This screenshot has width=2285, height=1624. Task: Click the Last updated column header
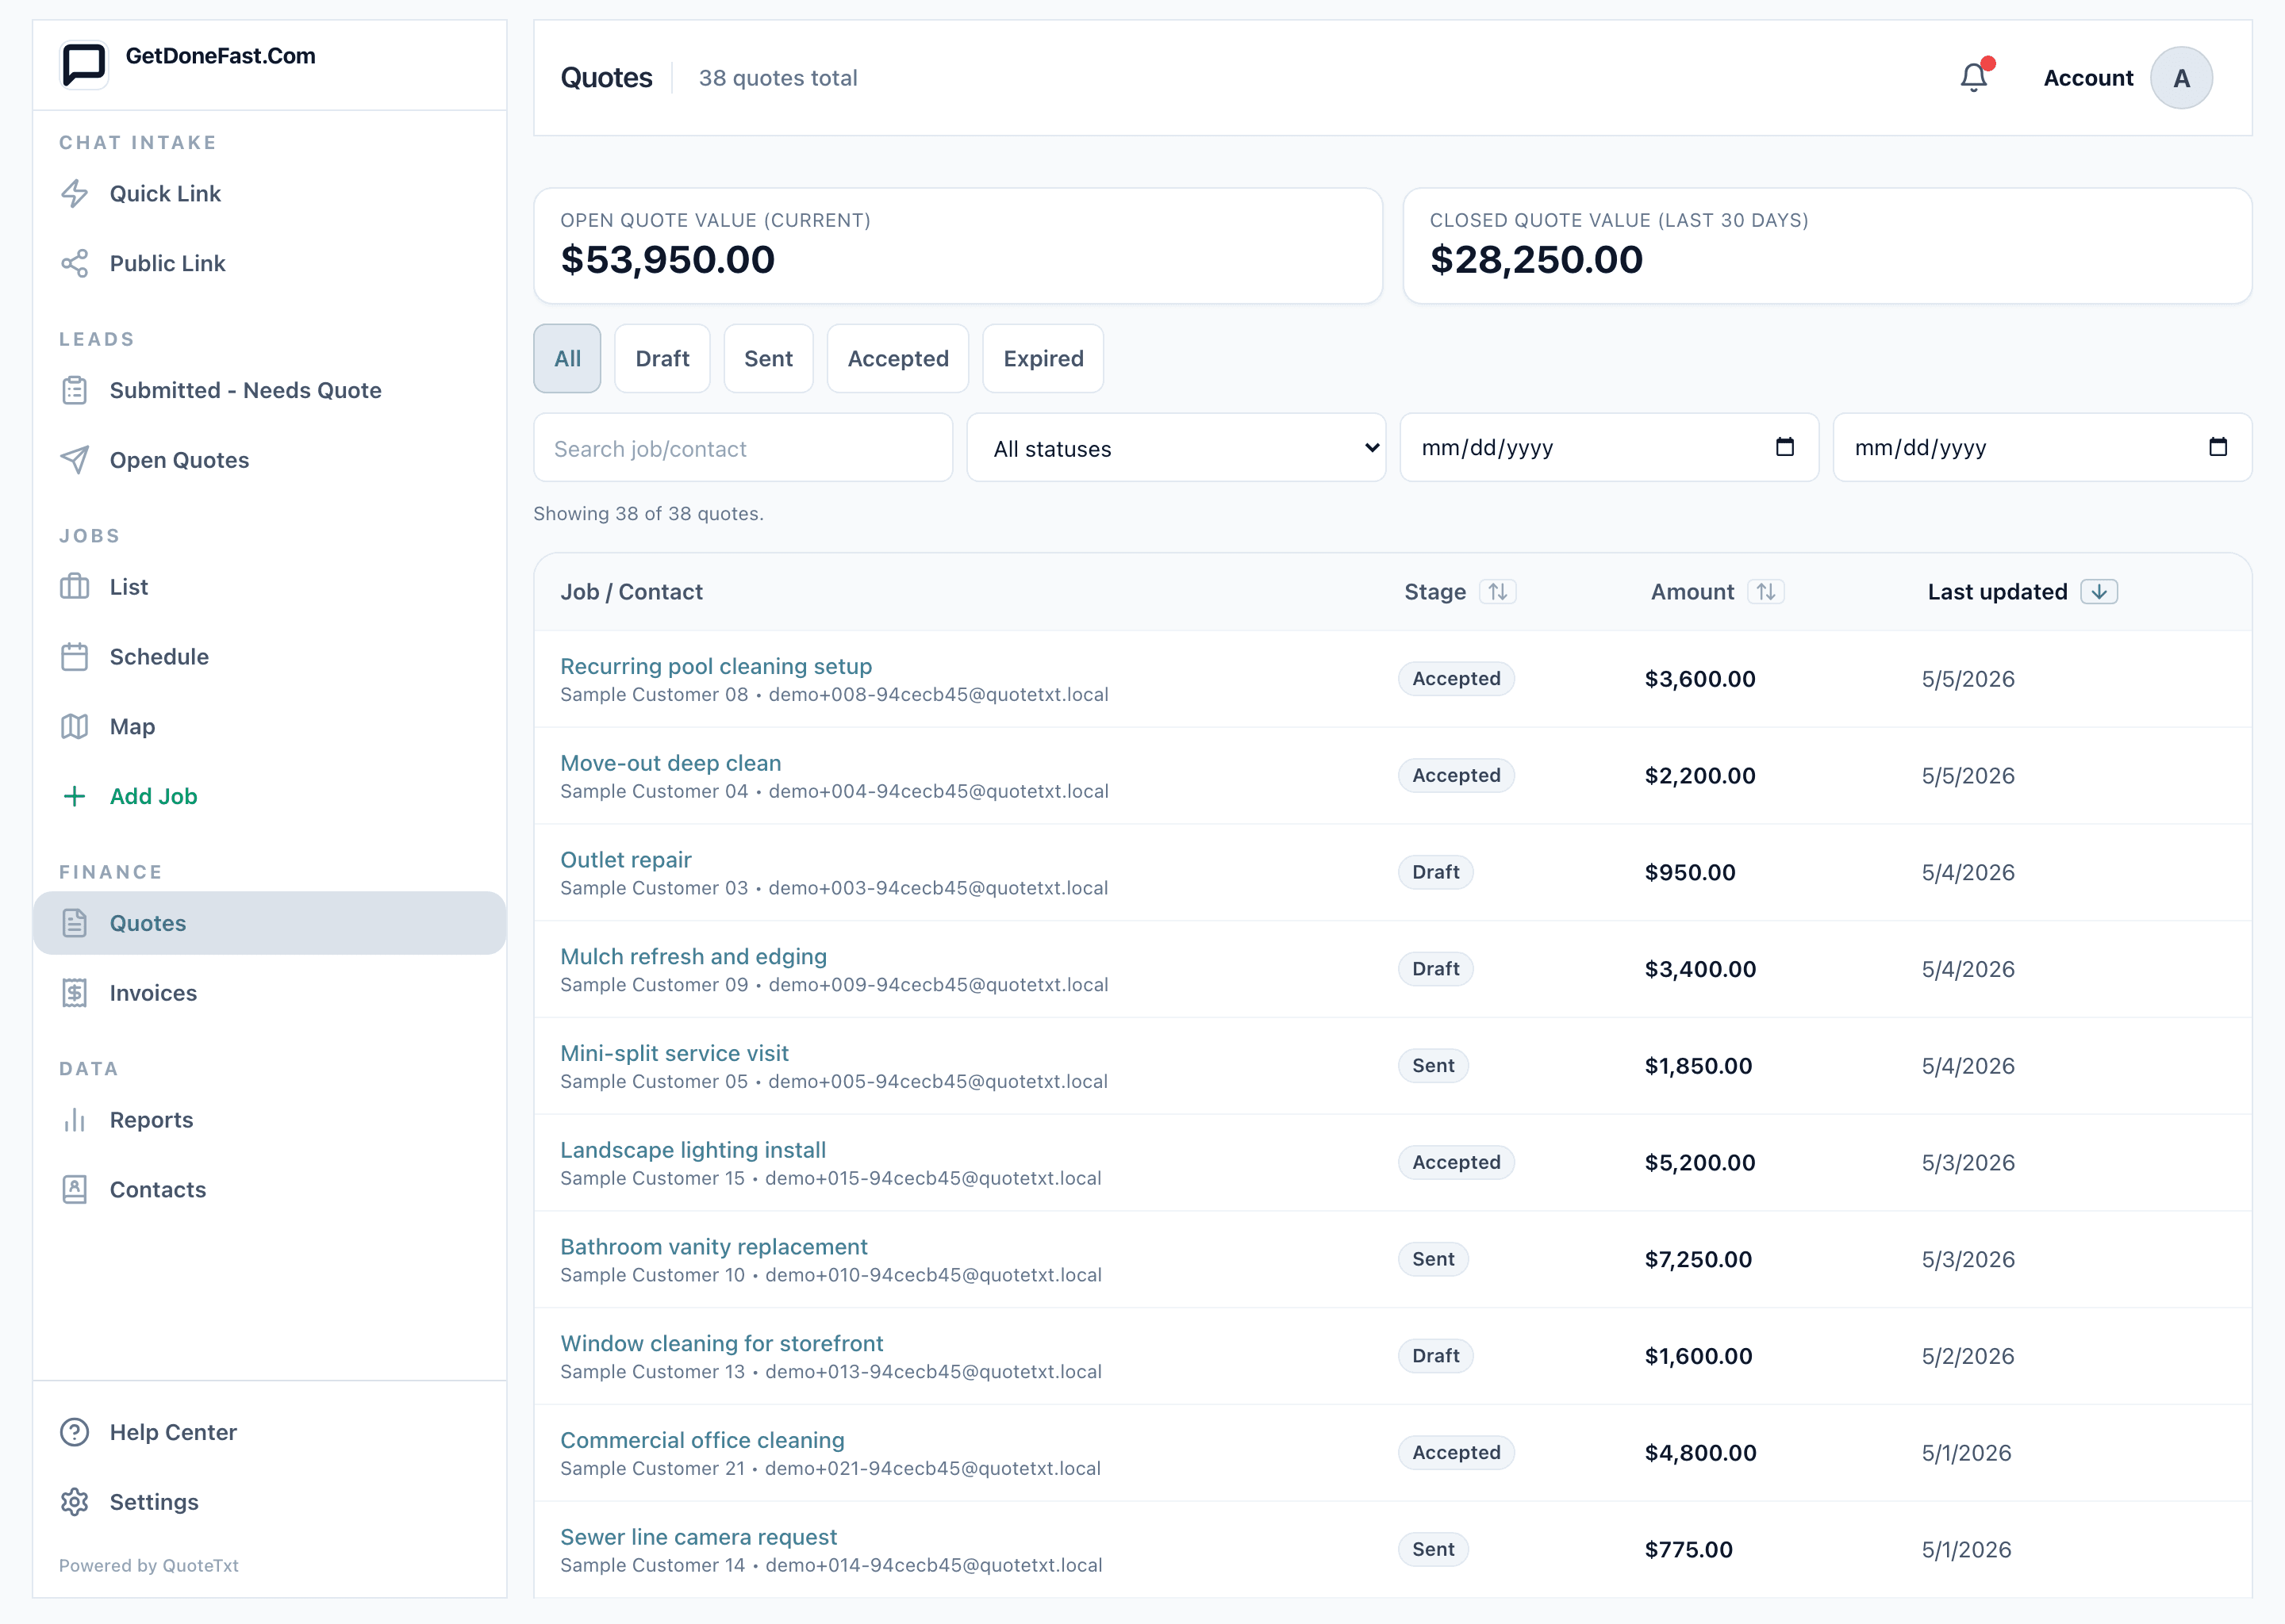tap(1997, 592)
